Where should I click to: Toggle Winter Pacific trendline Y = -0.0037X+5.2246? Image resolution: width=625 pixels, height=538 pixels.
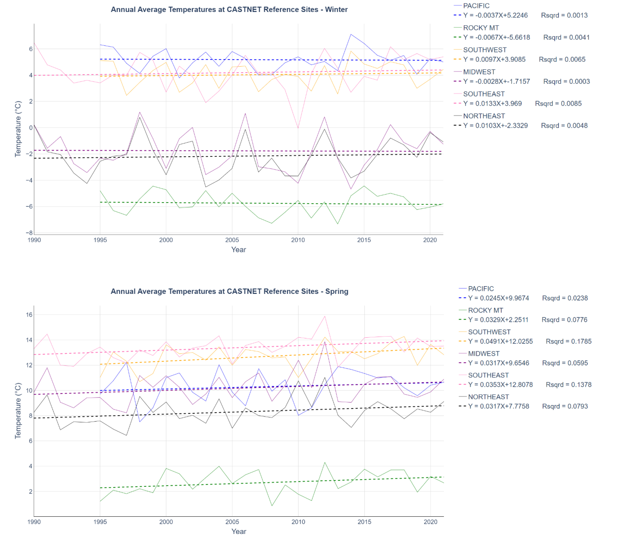click(495, 15)
